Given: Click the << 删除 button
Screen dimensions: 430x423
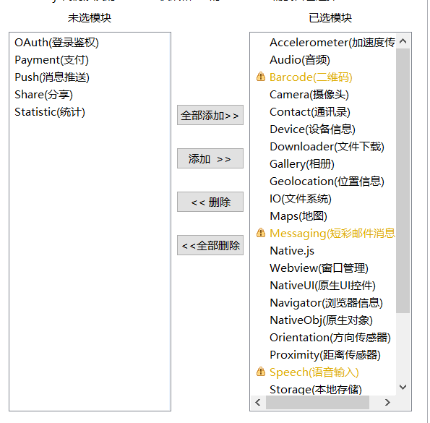Looking at the screenshot, I should point(210,202).
